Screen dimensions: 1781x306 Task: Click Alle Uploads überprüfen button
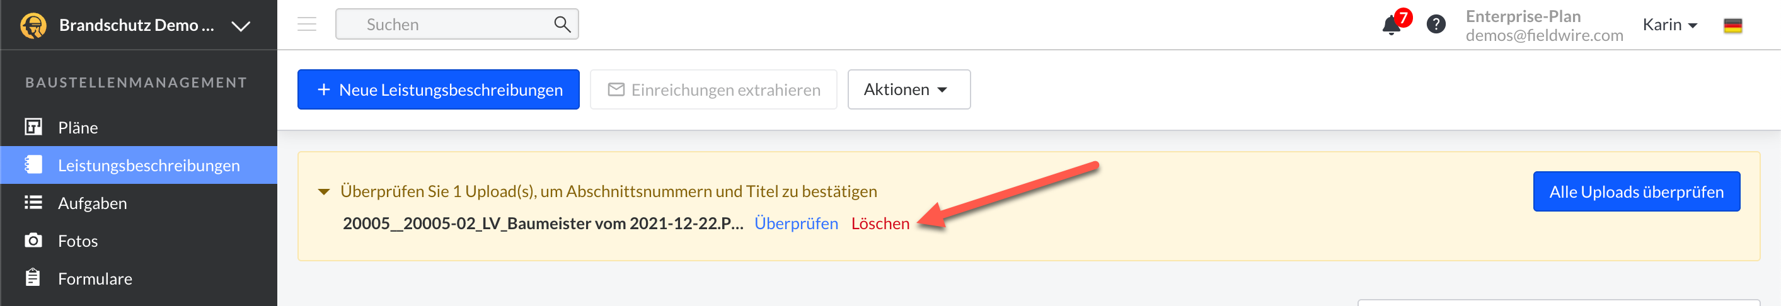coord(1636,192)
